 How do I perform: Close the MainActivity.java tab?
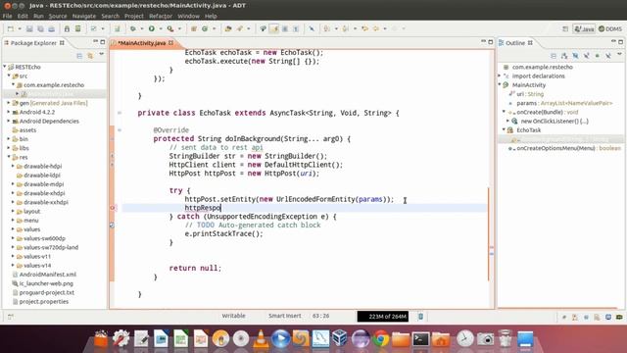point(171,42)
